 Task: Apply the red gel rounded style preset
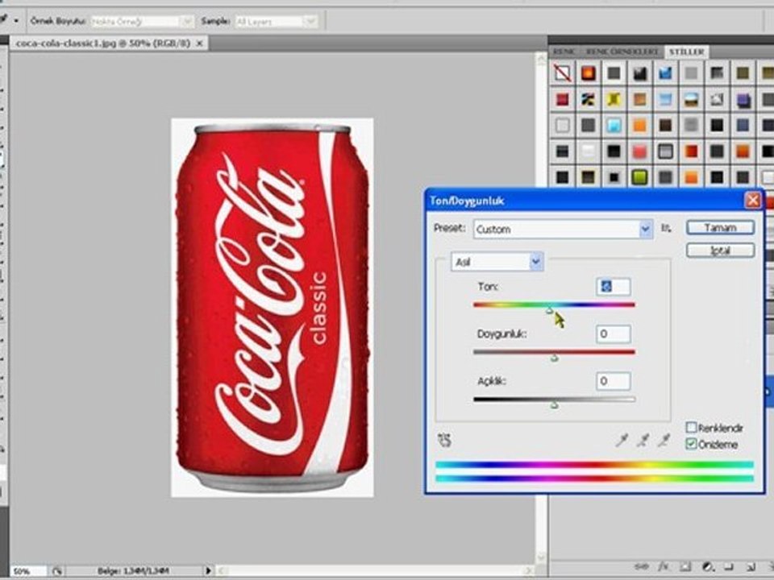pos(639,151)
